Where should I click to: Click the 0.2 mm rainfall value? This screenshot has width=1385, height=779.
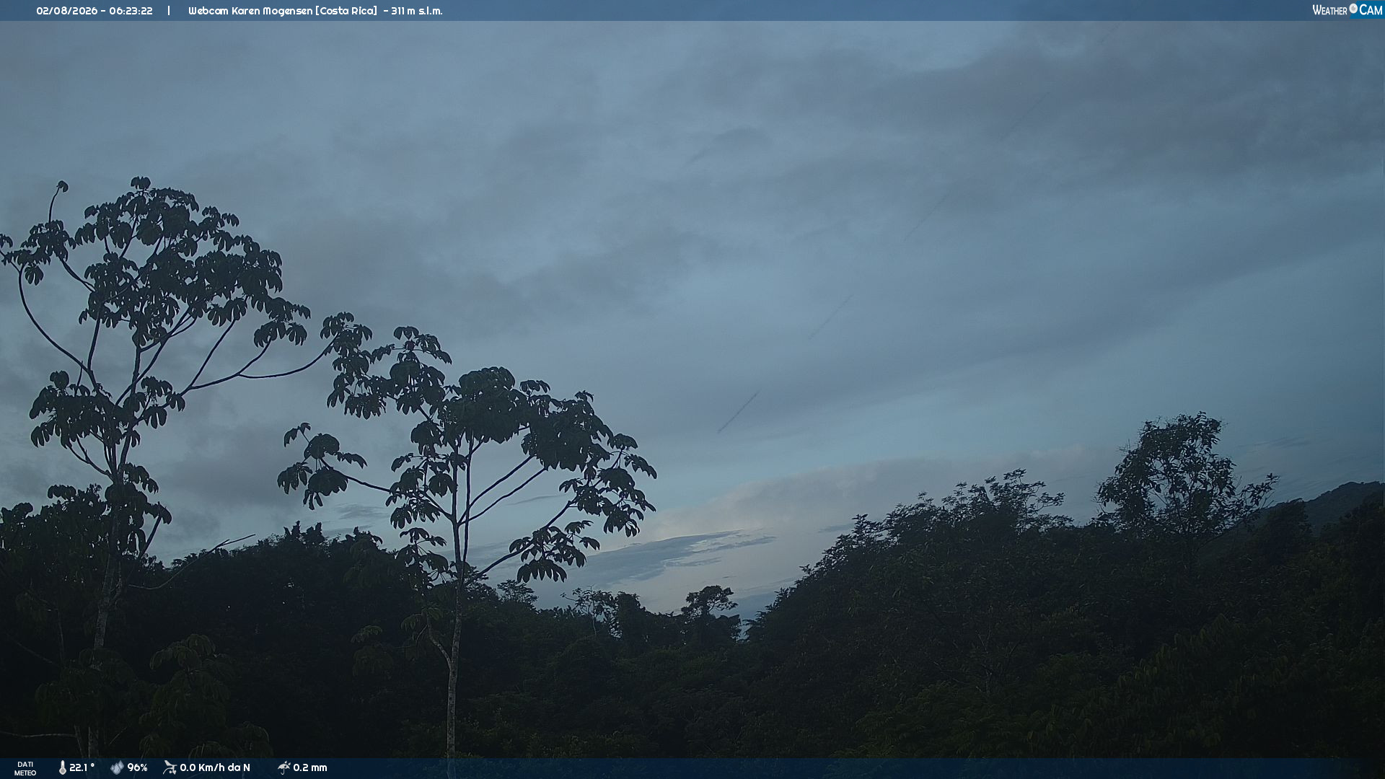tap(310, 768)
